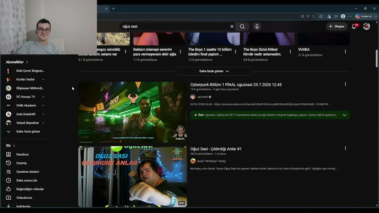Open the oguzsasi channel avatar
The width and height of the screenshot is (379, 213).
[193, 97]
